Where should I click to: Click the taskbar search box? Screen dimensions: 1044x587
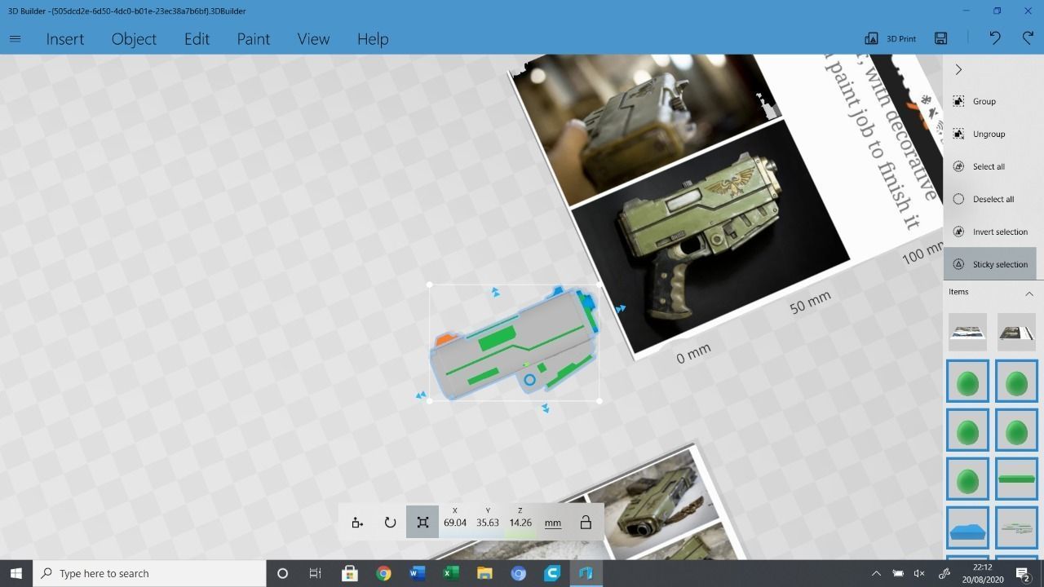[150, 573]
